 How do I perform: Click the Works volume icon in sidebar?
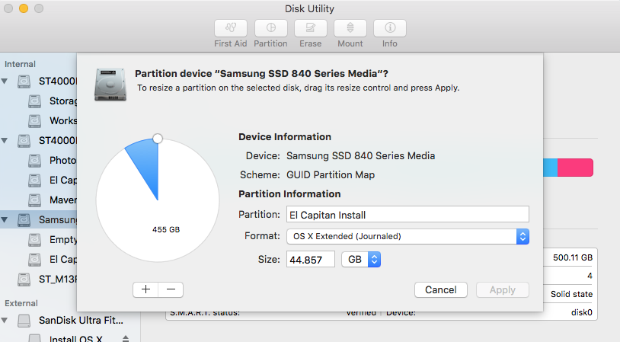(x=35, y=121)
